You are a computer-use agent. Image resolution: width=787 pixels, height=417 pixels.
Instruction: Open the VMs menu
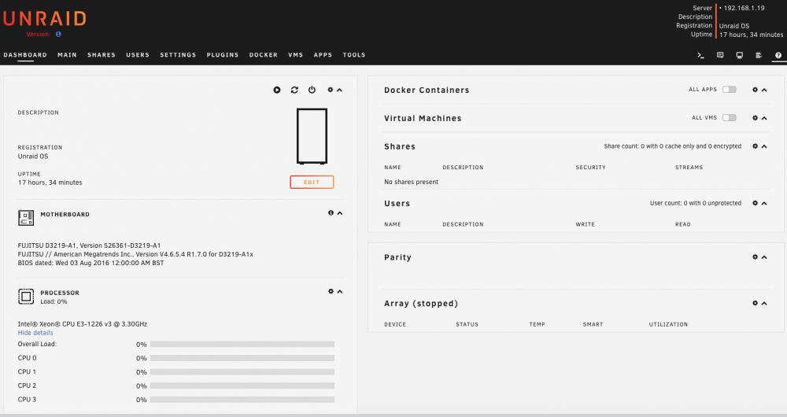point(296,55)
